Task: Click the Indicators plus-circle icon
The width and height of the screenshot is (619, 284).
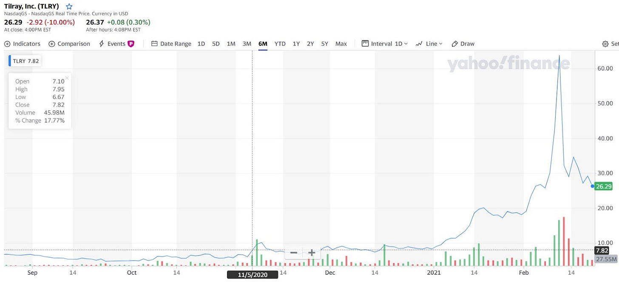Action: pyautogui.click(x=7, y=44)
